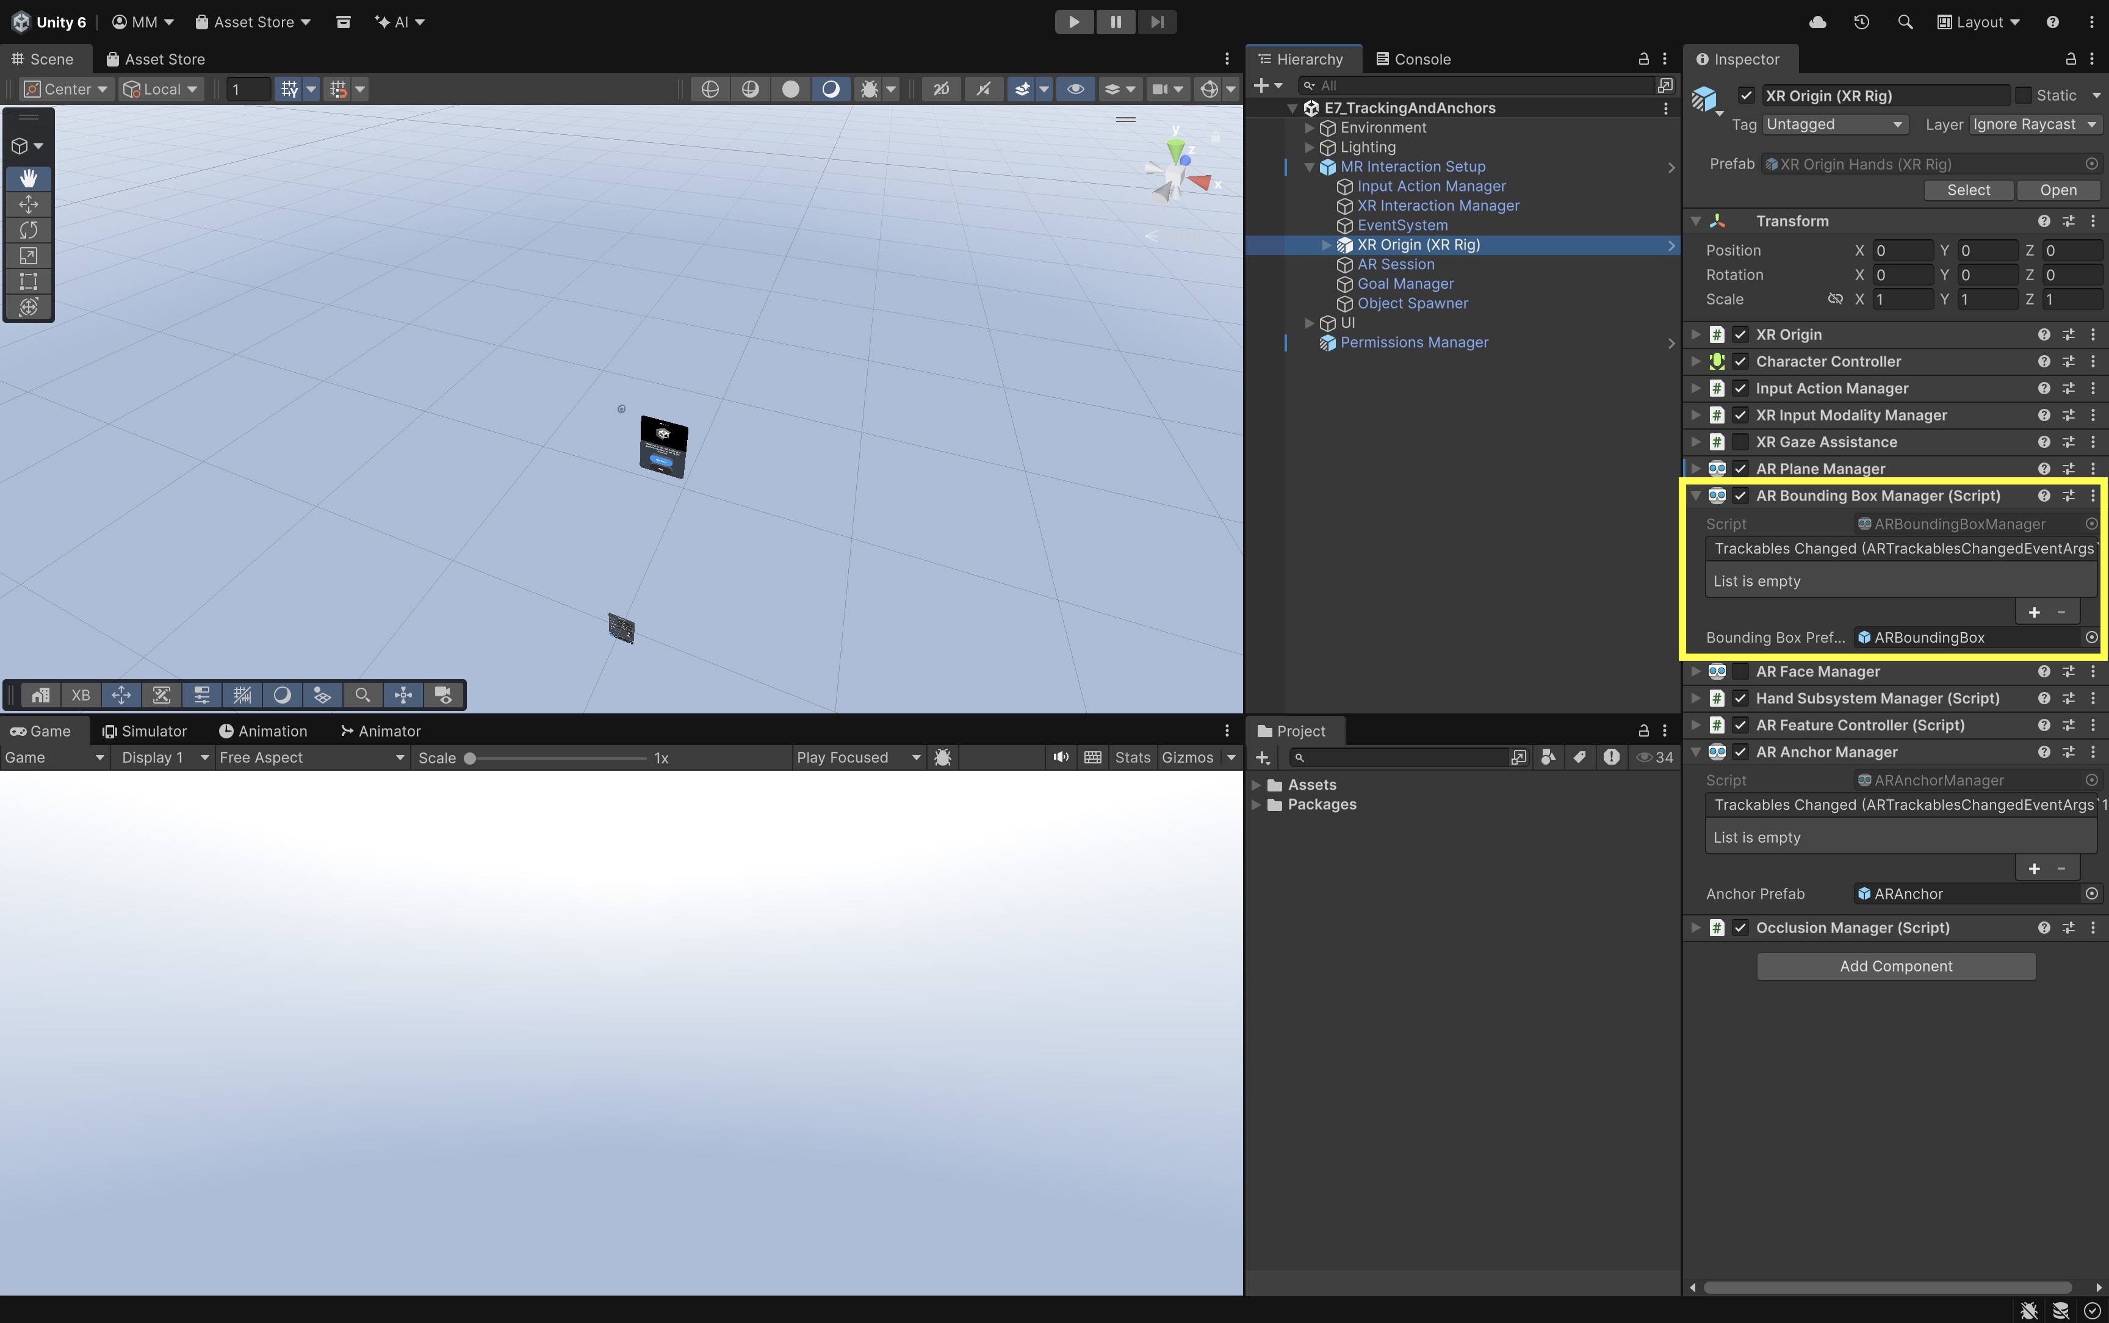Click the Play button
The width and height of the screenshot is (2109, 1323).
click(1074, 22)
